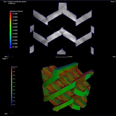This screenshot has height=116, width=116.
Task: Click the small triangular cross-section above the scale bar
Action: (x=61, y=52)
